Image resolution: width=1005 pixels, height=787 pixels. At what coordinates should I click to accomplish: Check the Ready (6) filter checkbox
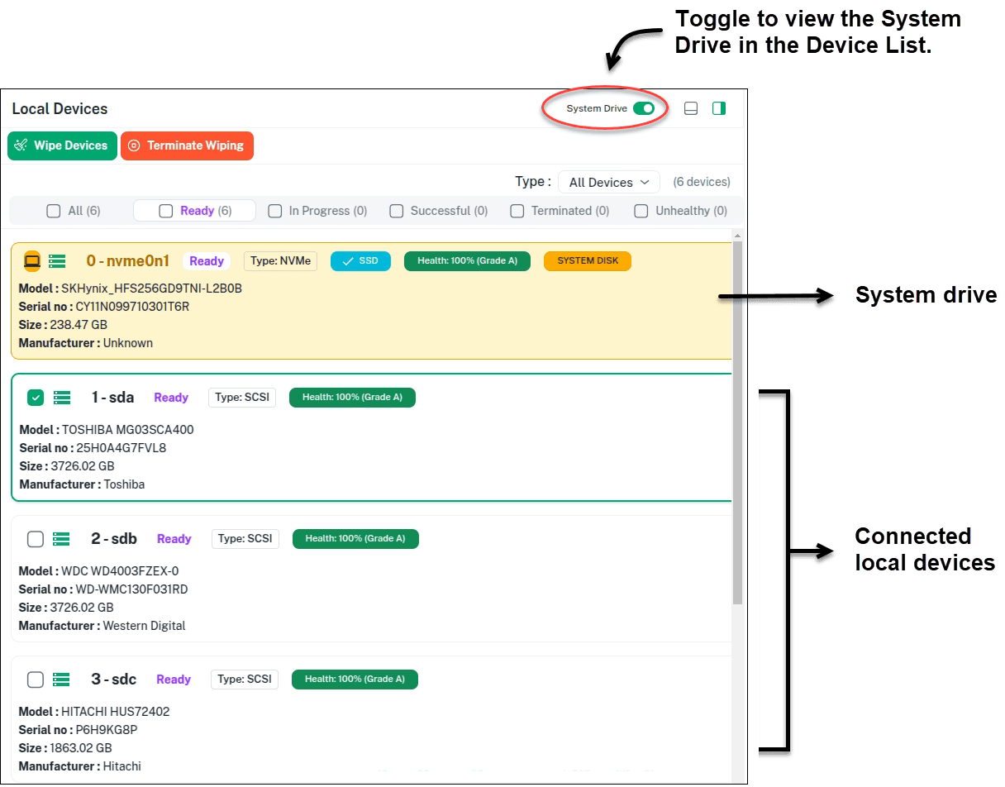(166, 211)
